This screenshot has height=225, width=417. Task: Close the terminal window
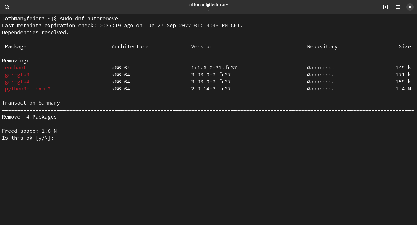click(x=410, y=7)
